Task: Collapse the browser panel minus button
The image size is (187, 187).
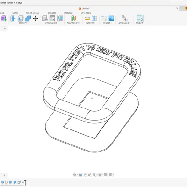Action: (5, 29)
